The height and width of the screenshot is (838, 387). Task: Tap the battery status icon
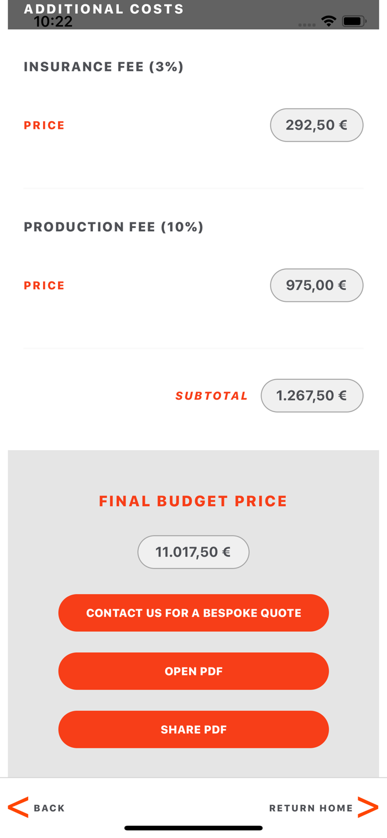(x=354, y=22)
